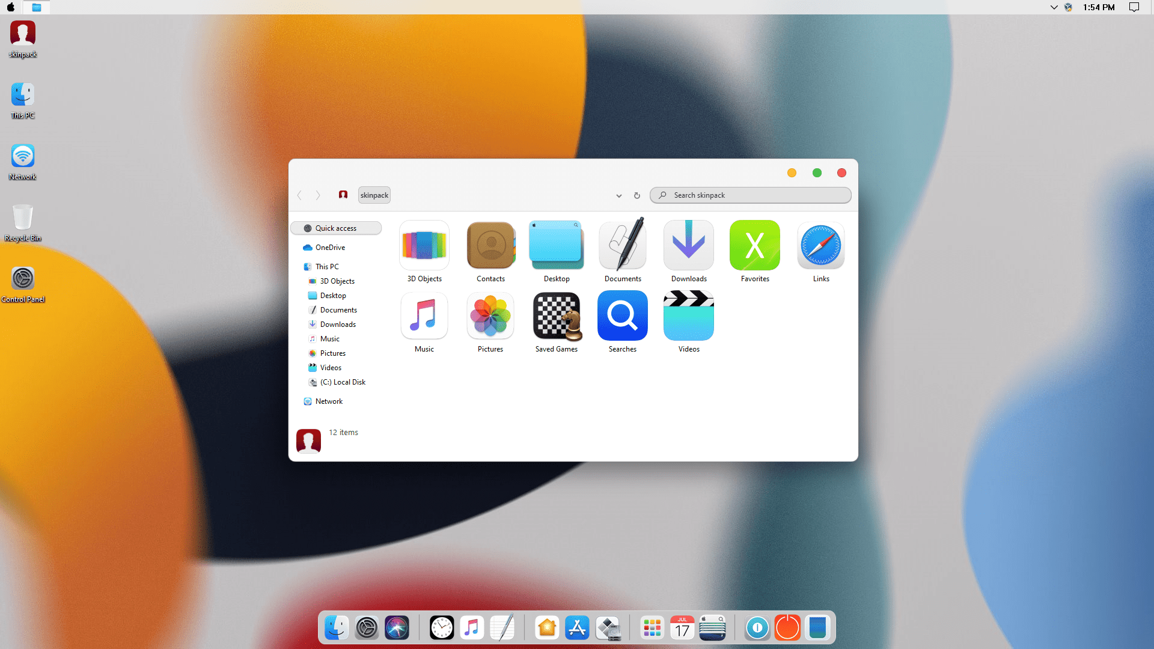1154x649 pixels.
Task: Select the OneDrive sidebar item
Action: tap(331, 247)
